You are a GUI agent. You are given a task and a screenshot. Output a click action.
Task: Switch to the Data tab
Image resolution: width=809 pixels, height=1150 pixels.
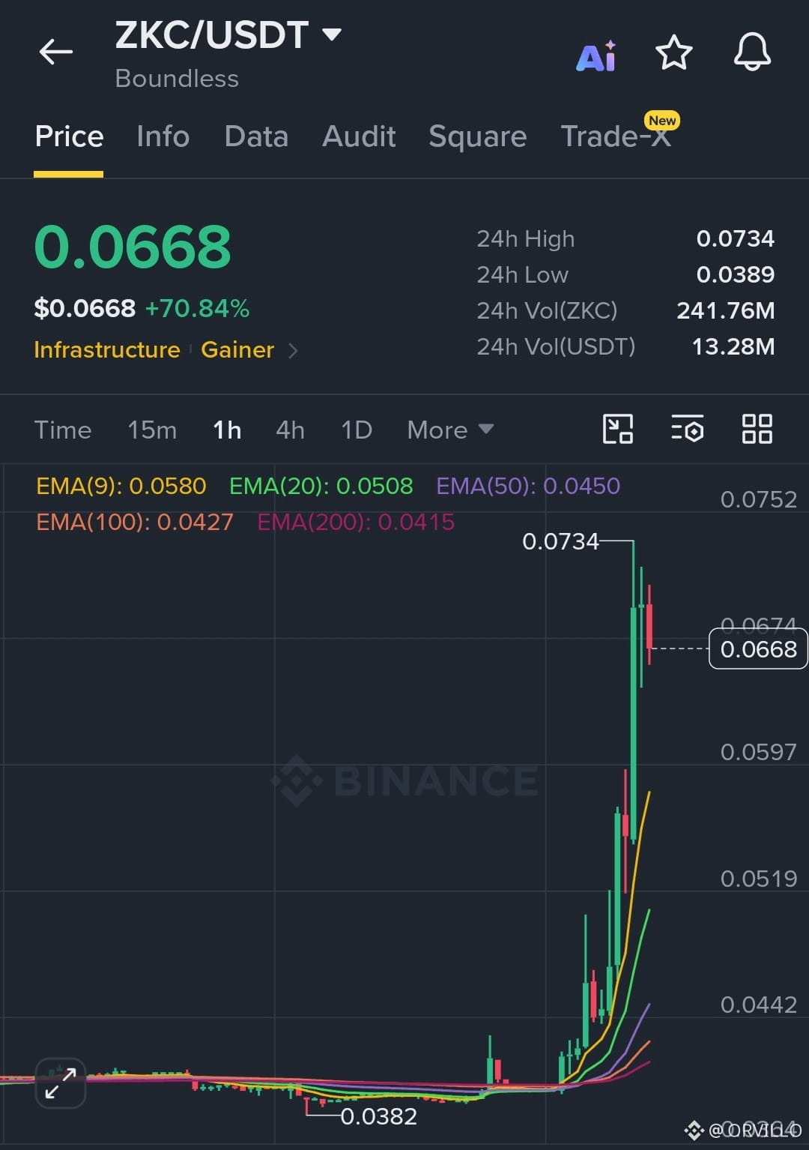click(x=256, y=136)
